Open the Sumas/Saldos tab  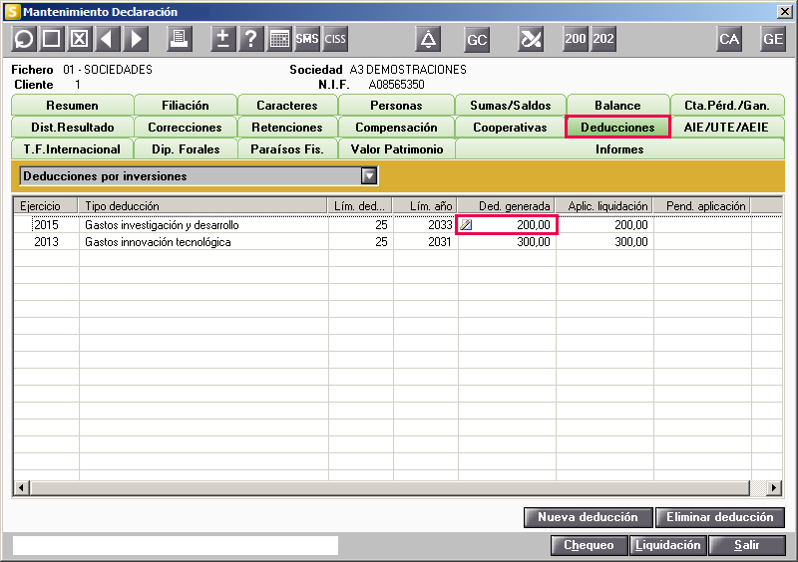coord(511,106)
